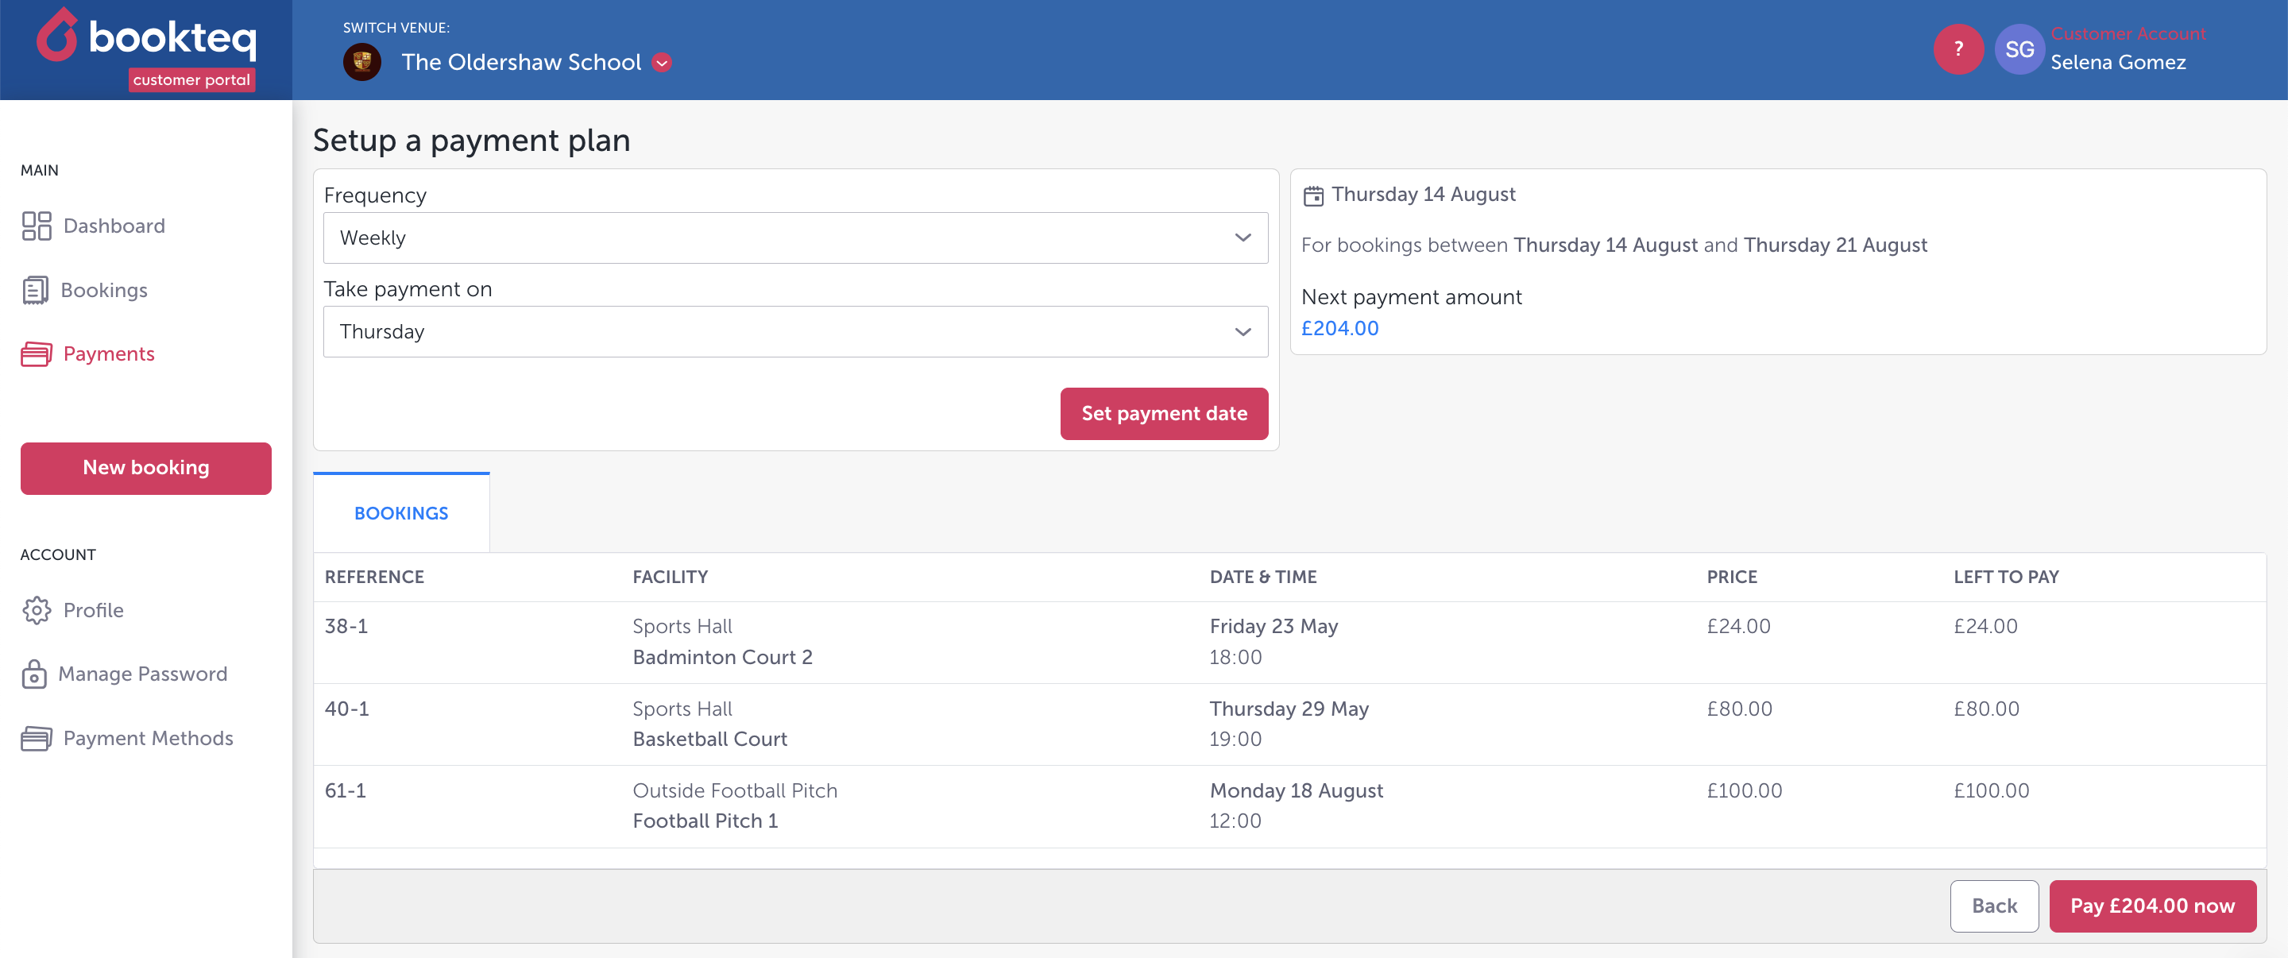Select the BOOKINGS tab

point(401,513)
